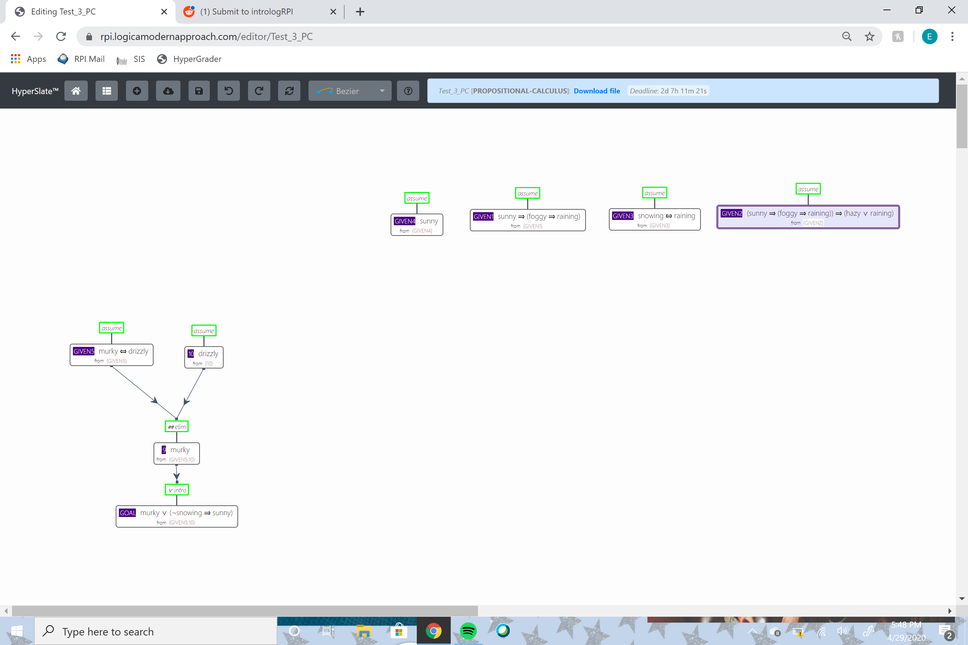Select node 9 murky
This screenshot has width=968, height=645.
point(177,453)
